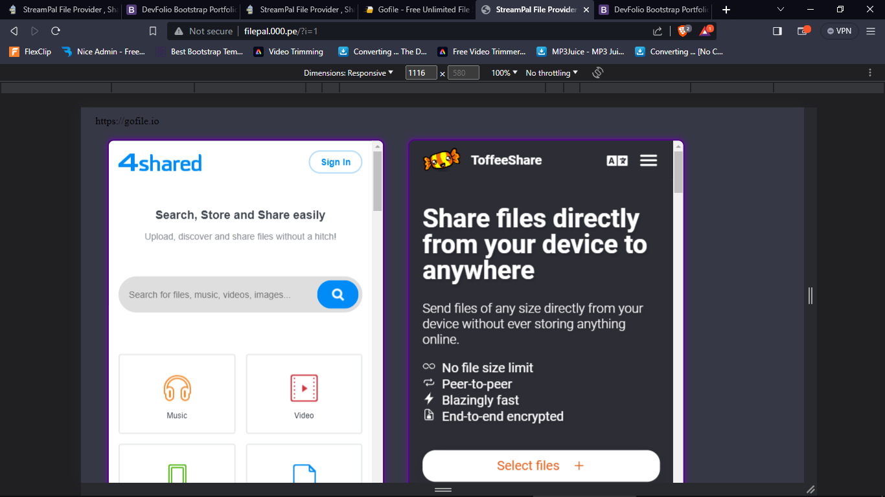Open the Video category card
This screenshot has height=497, width=885.
pos(304,393)
